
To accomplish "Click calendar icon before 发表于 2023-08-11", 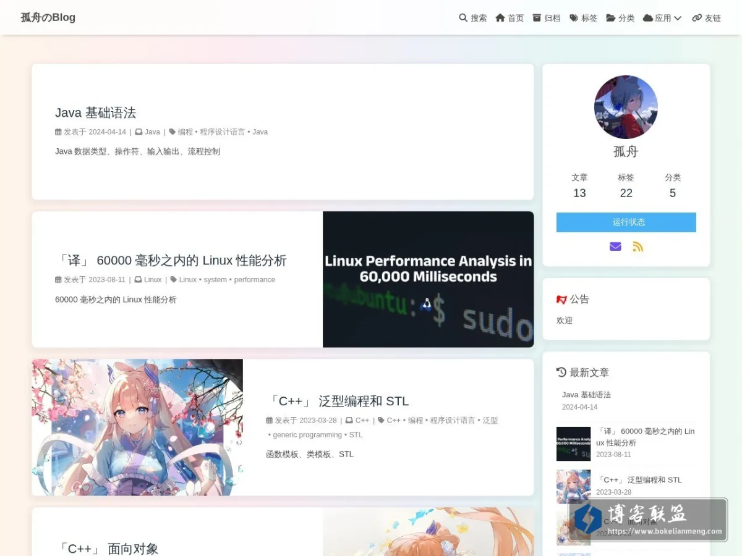I will tap(58, 279).
